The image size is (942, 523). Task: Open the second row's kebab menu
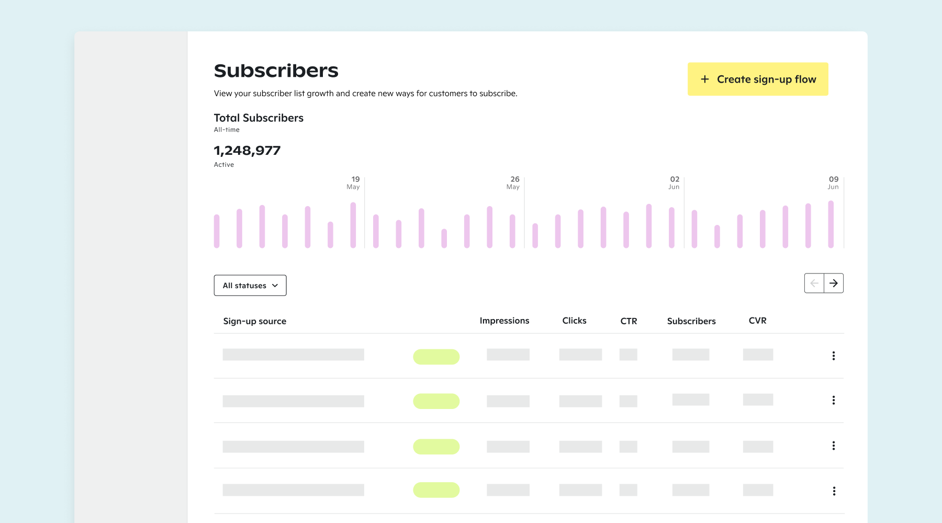(x=834, y=401)
